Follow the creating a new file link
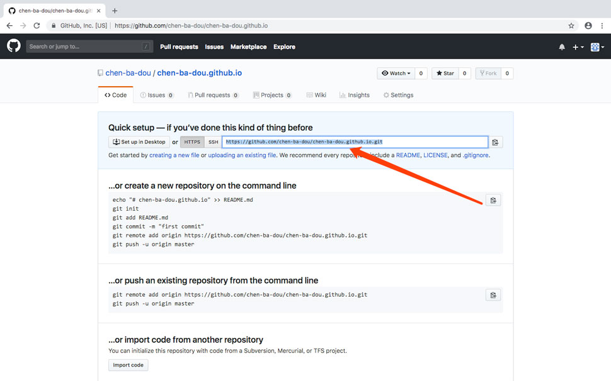This screenshot has height=381, width=611. tap(174, 155)
